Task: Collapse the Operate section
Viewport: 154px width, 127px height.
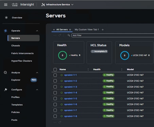Action: [x=37, y=31]
